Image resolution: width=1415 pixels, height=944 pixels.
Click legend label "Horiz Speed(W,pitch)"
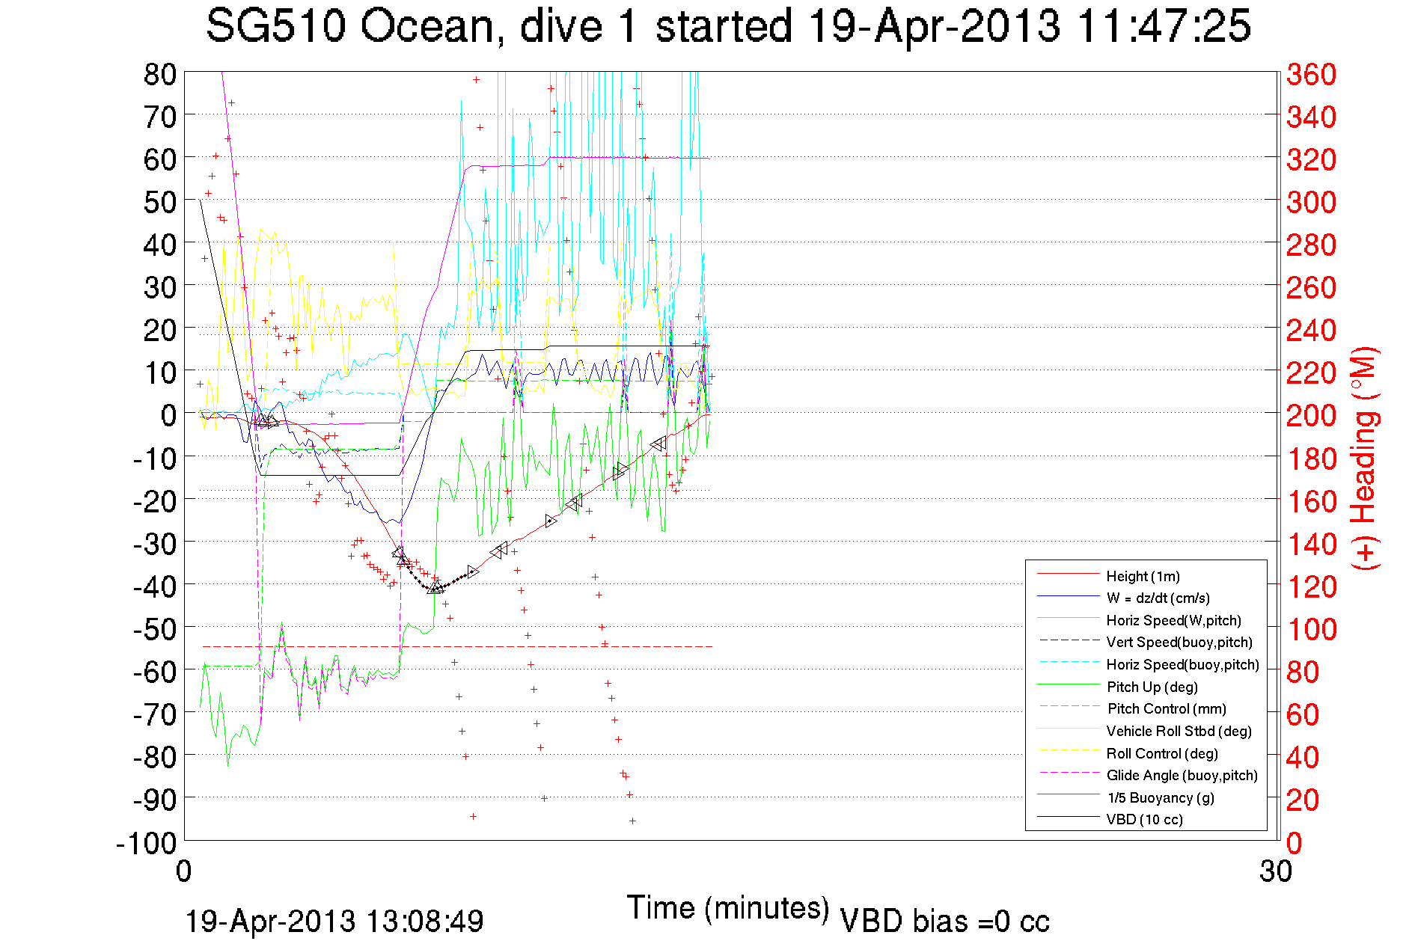tap(1173, 620)
